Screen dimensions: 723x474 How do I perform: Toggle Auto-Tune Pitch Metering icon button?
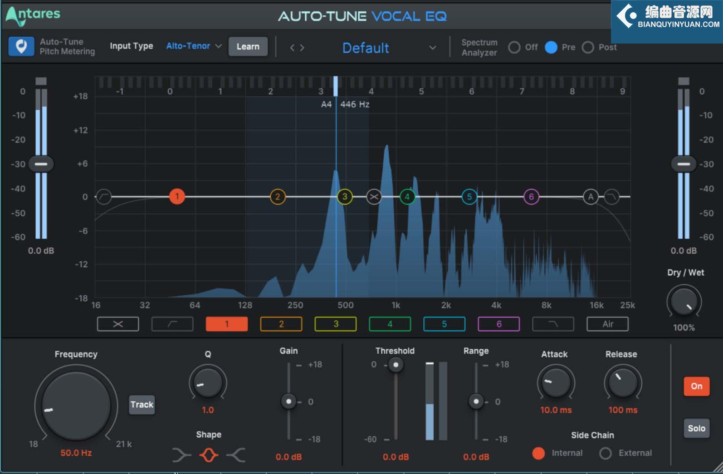pyautogui.click(x=21, y=46)
